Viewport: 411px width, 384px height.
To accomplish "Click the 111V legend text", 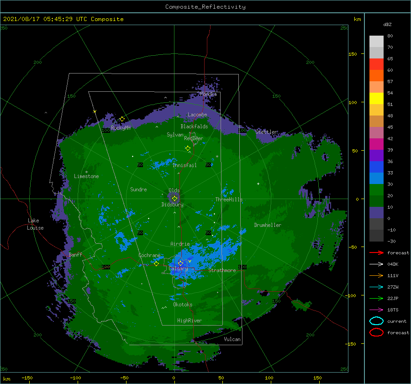I will 393,275.
